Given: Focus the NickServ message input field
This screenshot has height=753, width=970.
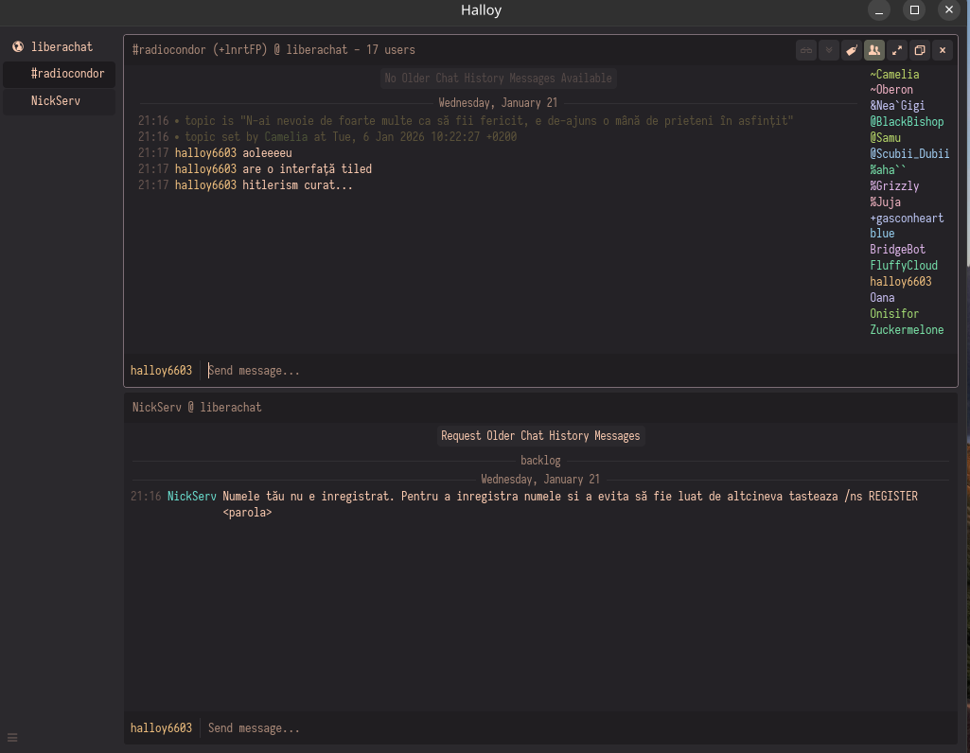Looking at the screenshot, I should point(530,728).
